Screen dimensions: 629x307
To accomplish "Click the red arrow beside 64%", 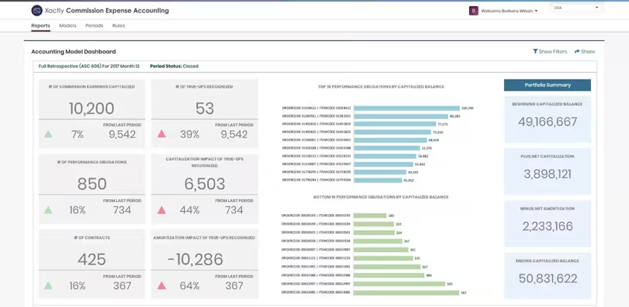I will tap(162, 285).
